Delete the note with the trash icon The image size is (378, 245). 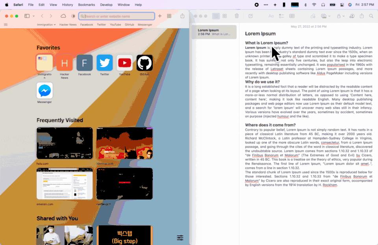click(x=237, y=16)
